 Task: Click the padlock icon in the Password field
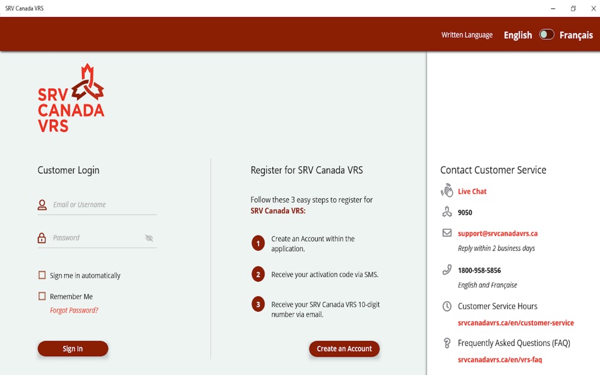41,237
